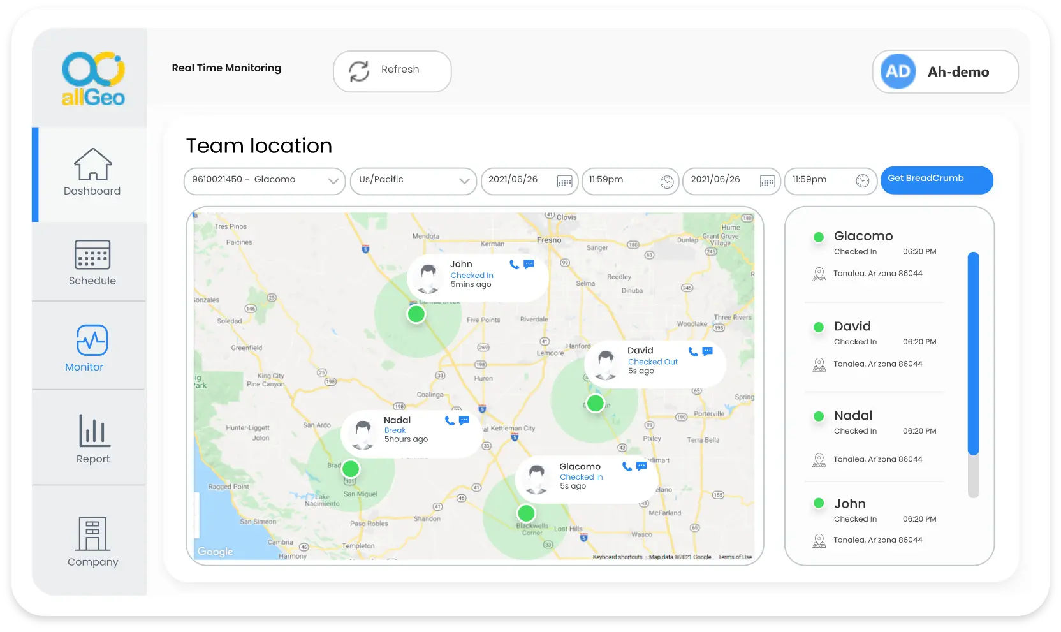The image size is (1061, 632).
Task: Click David's green status dot
Action: 819,327
